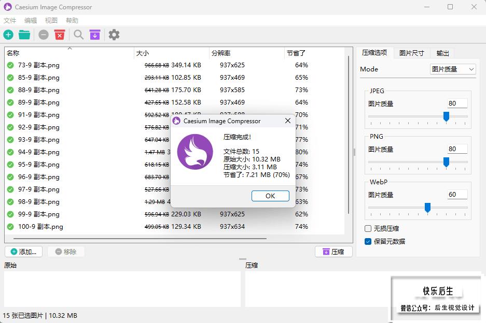Open the 帮助 menu

click(72, 20)
